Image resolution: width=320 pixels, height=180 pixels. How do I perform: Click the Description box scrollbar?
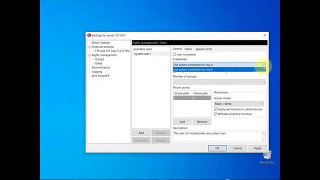pyautogui.click(x=263, y=136)
